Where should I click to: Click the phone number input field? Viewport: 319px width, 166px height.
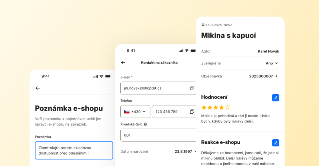(x=174, y=111)
